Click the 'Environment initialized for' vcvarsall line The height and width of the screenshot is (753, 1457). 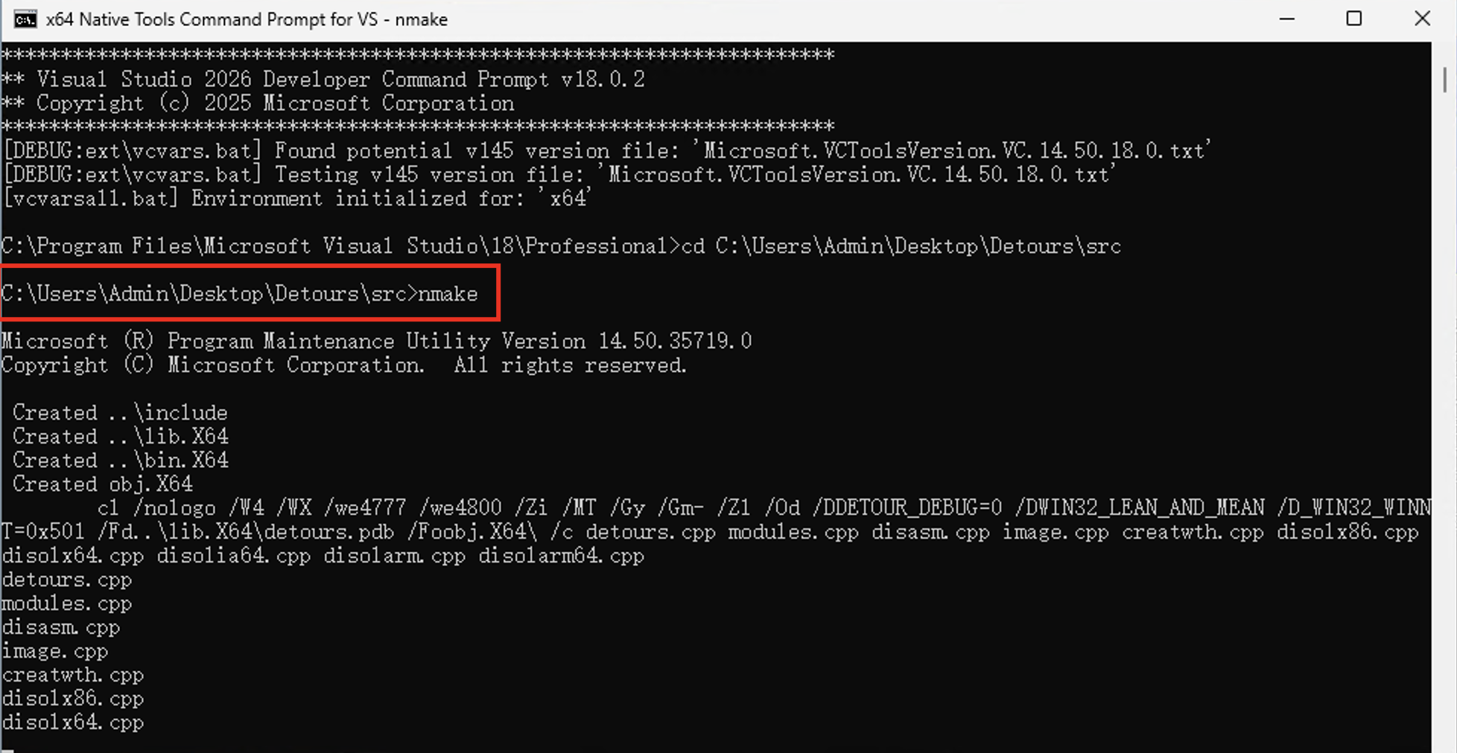297,199
